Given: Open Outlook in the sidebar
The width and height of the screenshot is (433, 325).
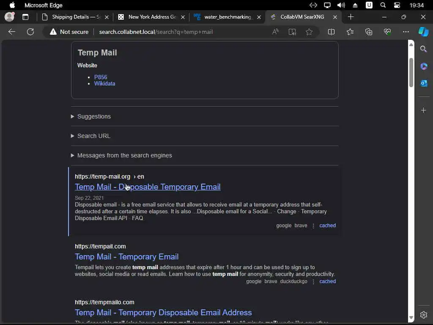Looking at the screenshot, I should pyautogui.click(x=424, y=83).
